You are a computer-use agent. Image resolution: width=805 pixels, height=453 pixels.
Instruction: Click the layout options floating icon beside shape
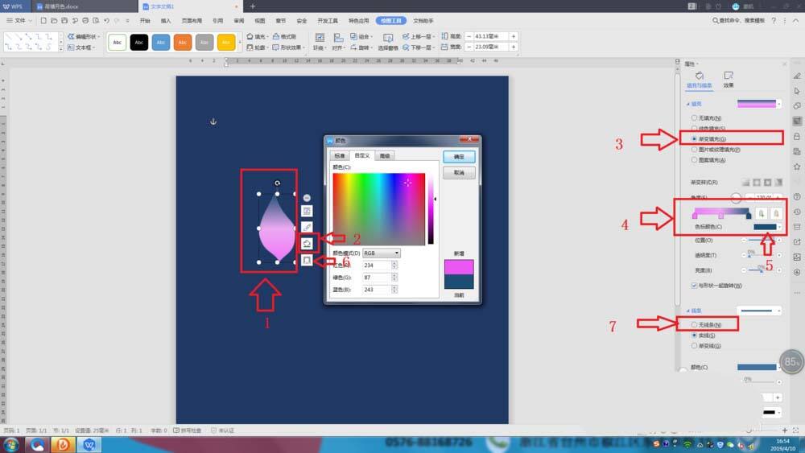[307, 211]
